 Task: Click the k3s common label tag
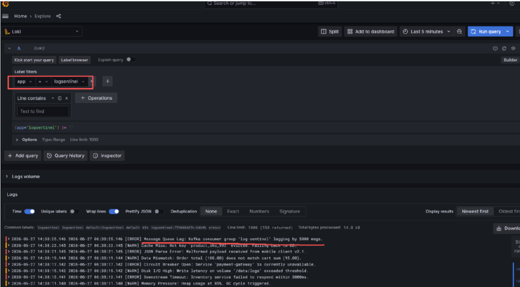tap(145, 228)
